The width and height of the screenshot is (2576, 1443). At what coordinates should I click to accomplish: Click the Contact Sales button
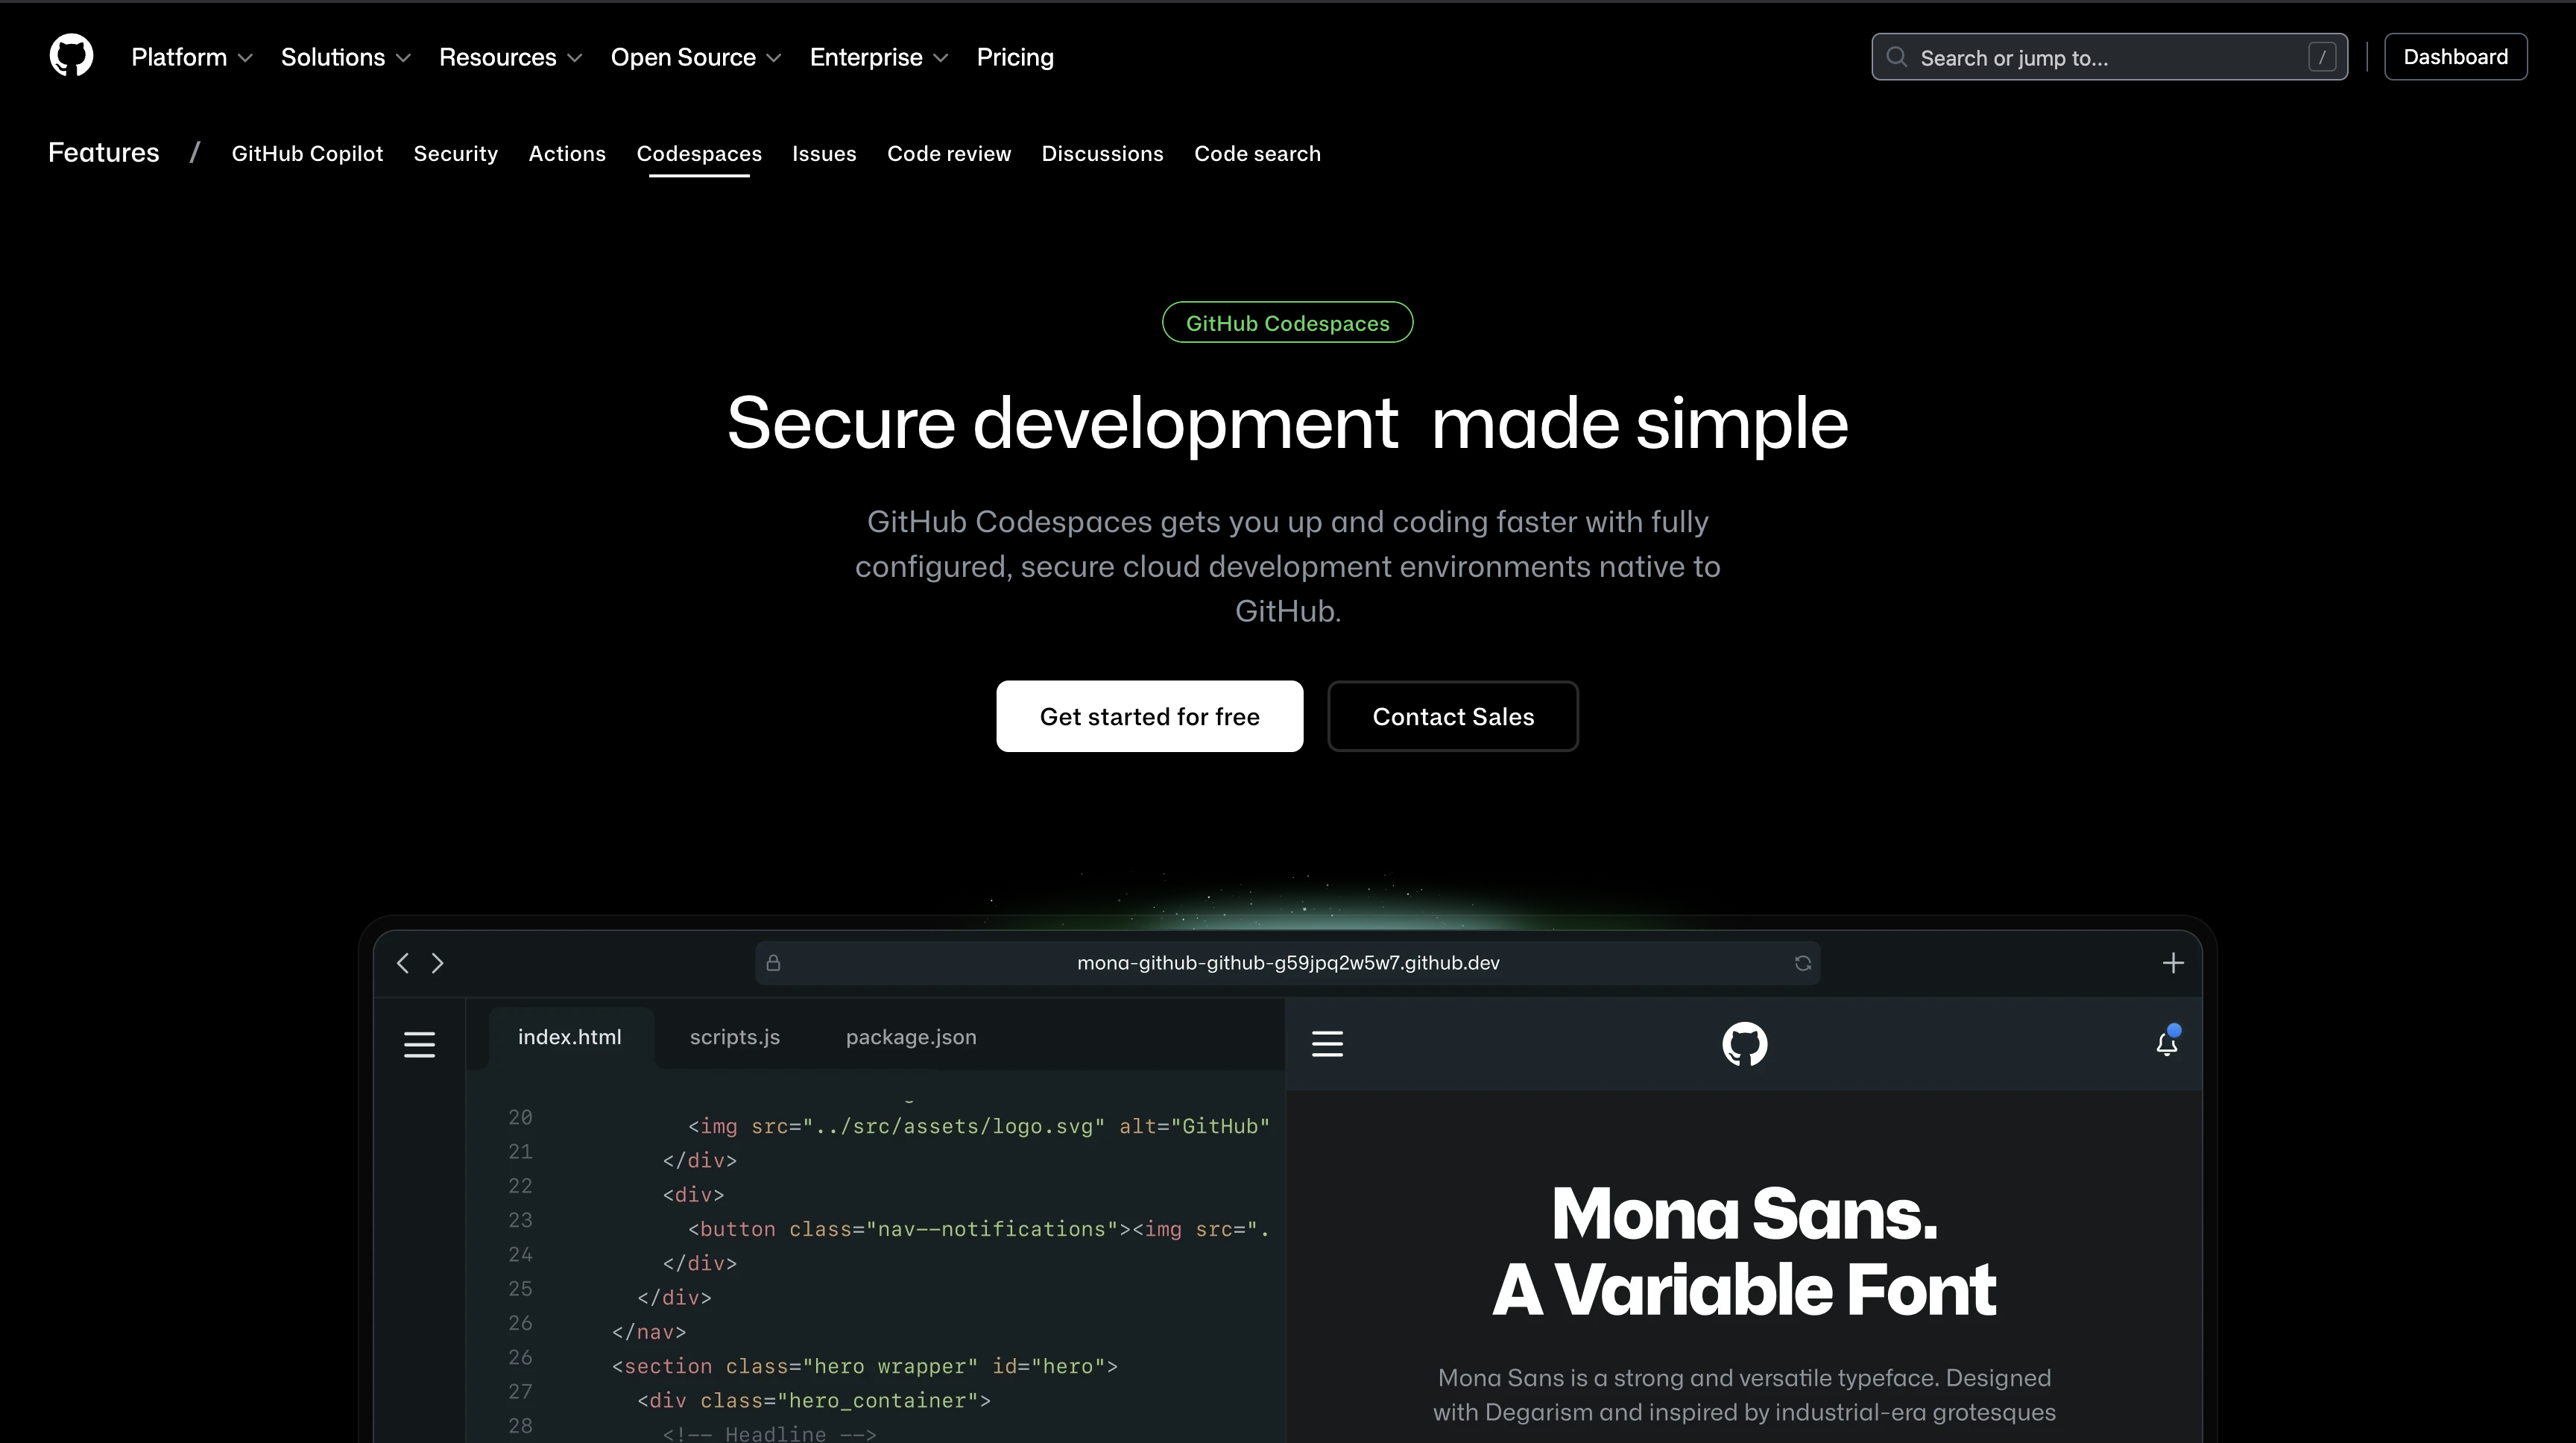point(1452,716)
